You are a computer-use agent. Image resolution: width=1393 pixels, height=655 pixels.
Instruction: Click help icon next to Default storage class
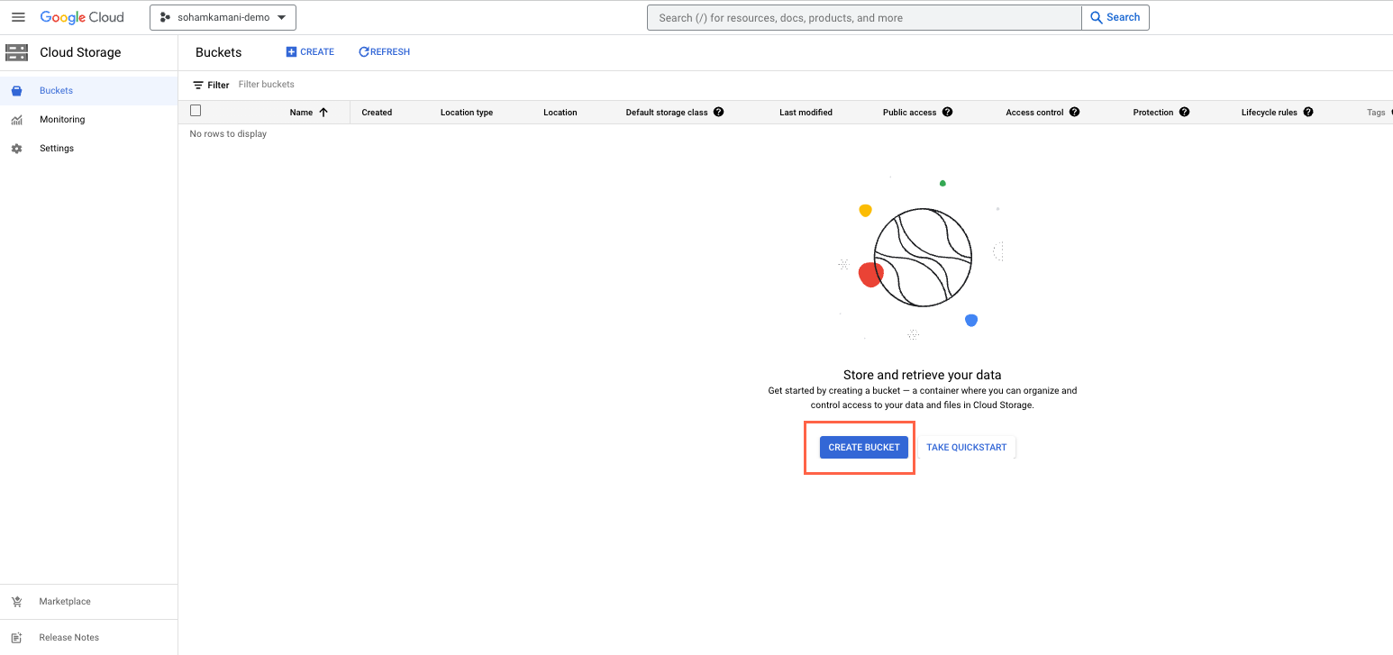pyautogui.click(x=718, y=112)
